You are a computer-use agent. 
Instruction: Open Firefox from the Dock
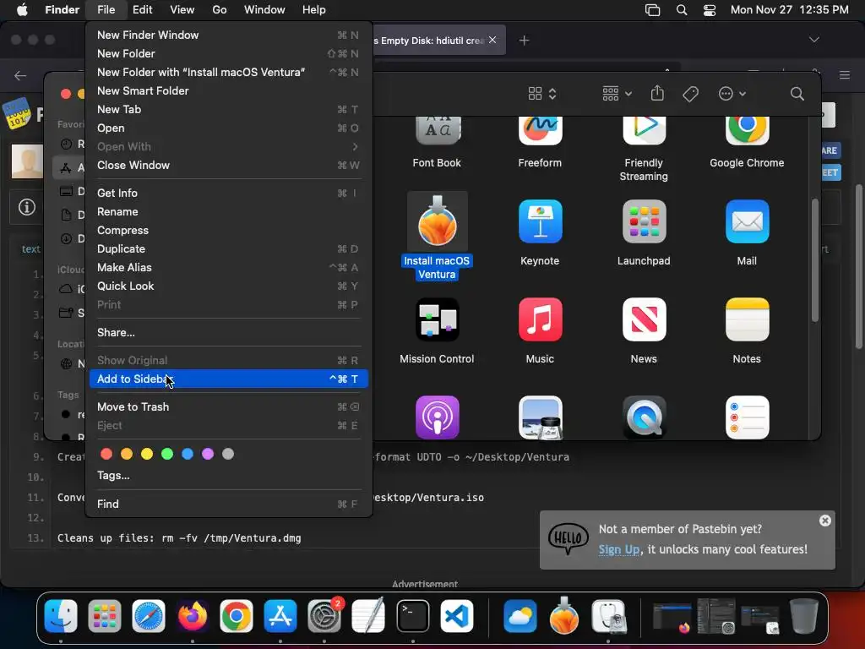coord(192,616)
